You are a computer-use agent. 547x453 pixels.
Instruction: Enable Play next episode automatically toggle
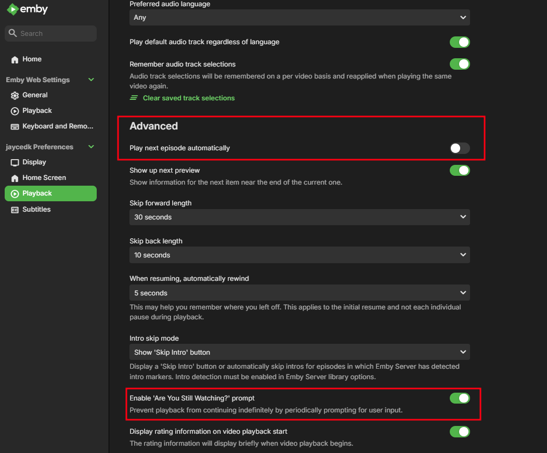(x=460, y=148)
